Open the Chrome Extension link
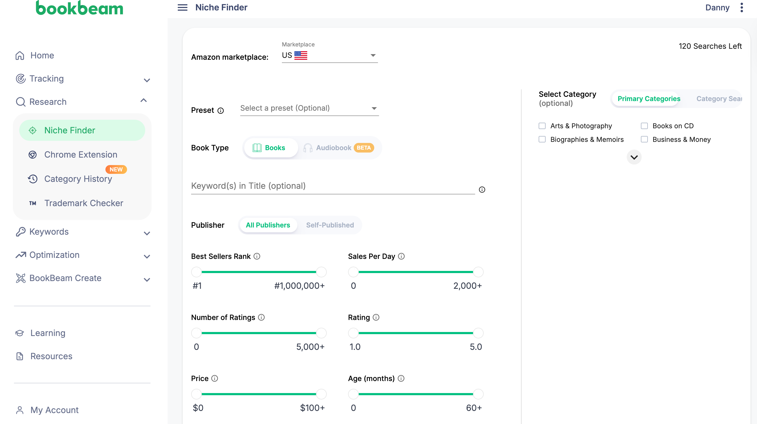 81,155
